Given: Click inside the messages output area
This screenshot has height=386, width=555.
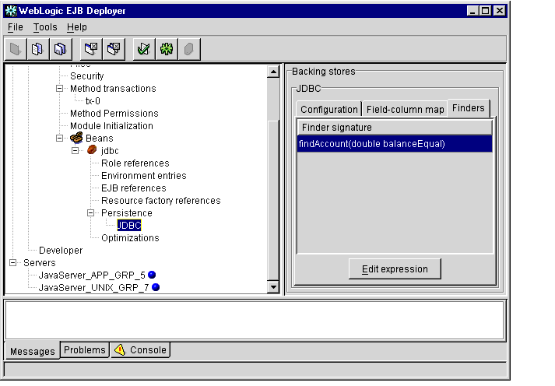Looking at the screenshot, I should [x=255, y=320].
